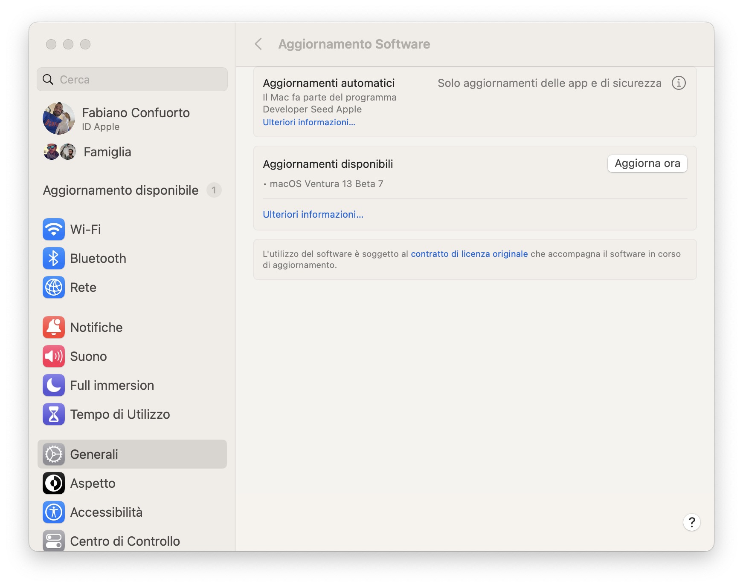Viewport: 743px width, 587px height.
Task: Click the Wi-Fi icon in sidebar
Action: coord(54,229)
